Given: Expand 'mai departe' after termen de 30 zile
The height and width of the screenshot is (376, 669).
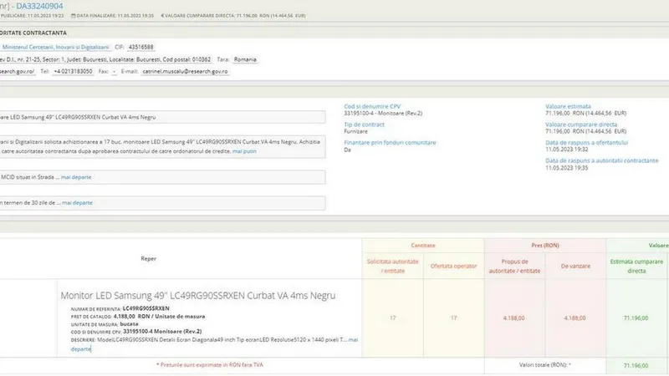Looking at the screenshot, I should pyautogui.click(x=77, y=203).
